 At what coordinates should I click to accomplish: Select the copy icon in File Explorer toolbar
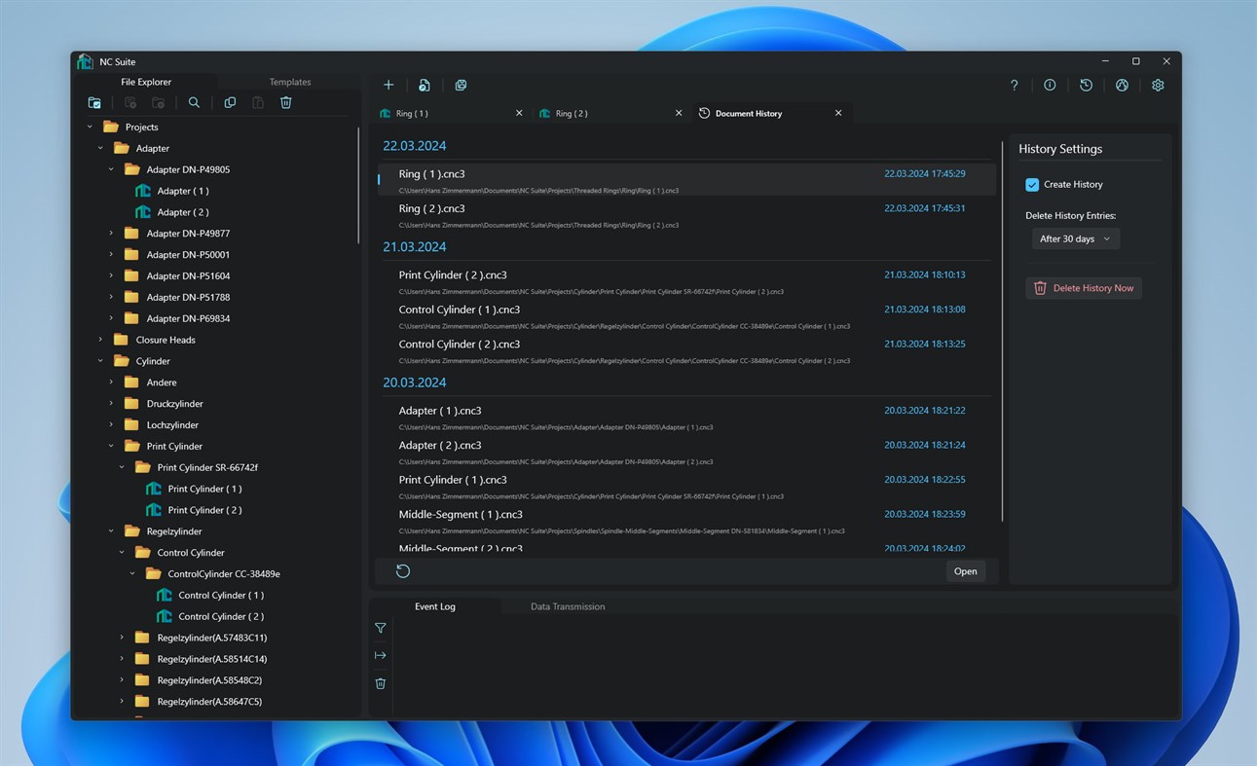click(230, 102)
